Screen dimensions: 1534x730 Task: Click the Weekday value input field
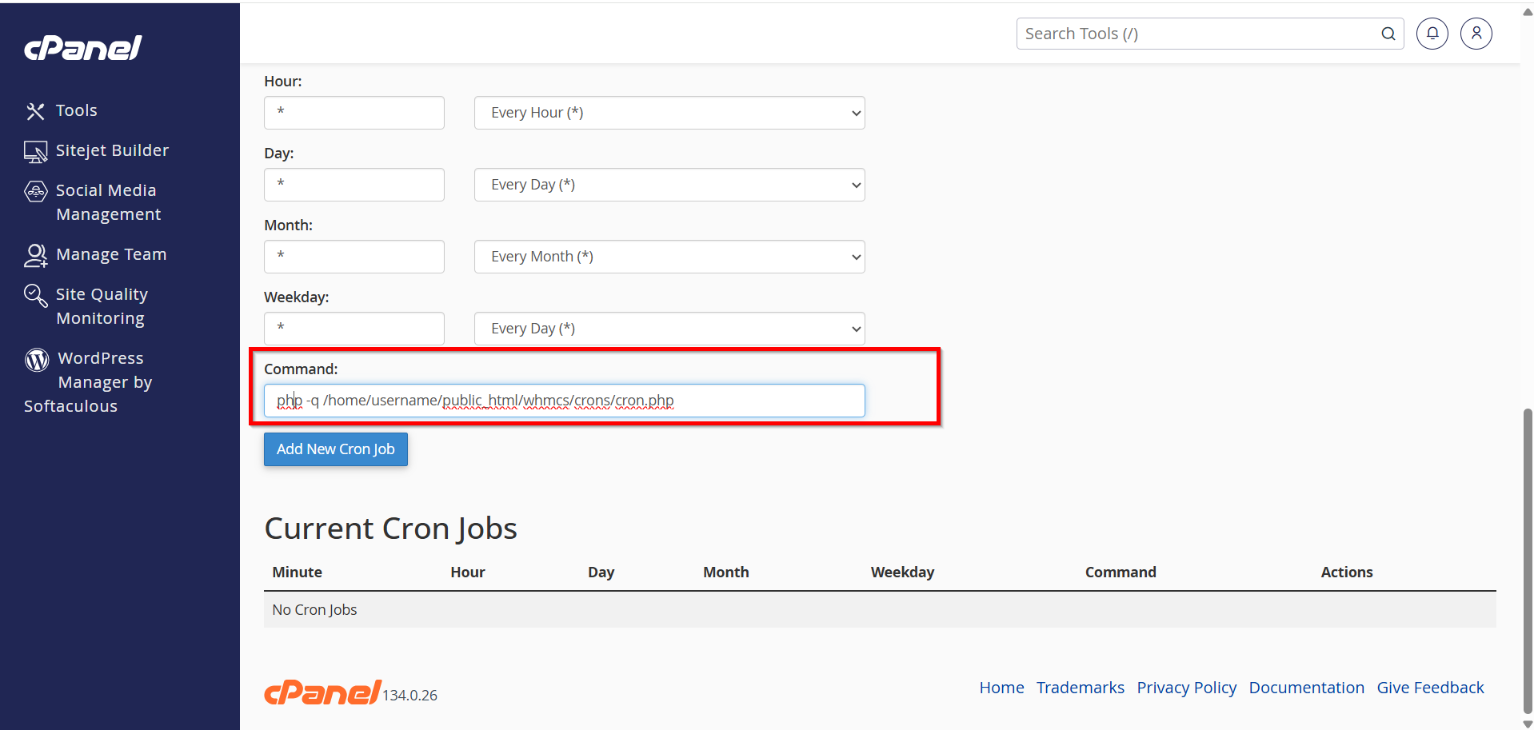tap(354, 329)
